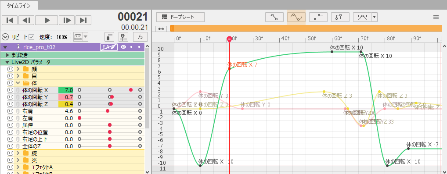This screenshot has height=174, width=447.
Task: Expand the まばたき group
Action: pos(7,55)
